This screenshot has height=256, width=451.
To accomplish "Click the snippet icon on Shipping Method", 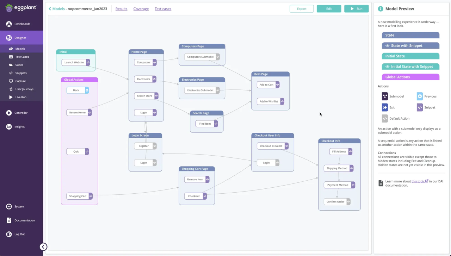I will pos(351,168).
